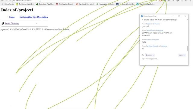Sort listing by Last modified column

coord(26,17)
